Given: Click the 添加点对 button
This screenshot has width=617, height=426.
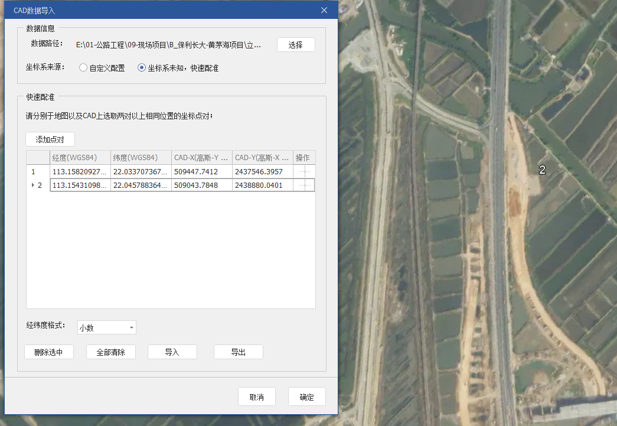Looking at the screenshot, I should coord(50,139).
